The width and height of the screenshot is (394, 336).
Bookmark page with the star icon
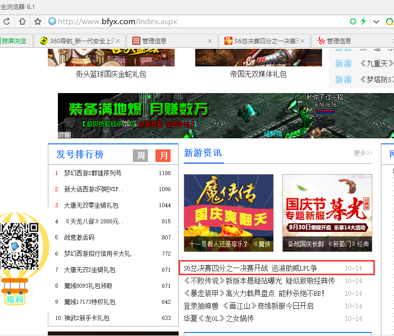(x=38, y=21)
